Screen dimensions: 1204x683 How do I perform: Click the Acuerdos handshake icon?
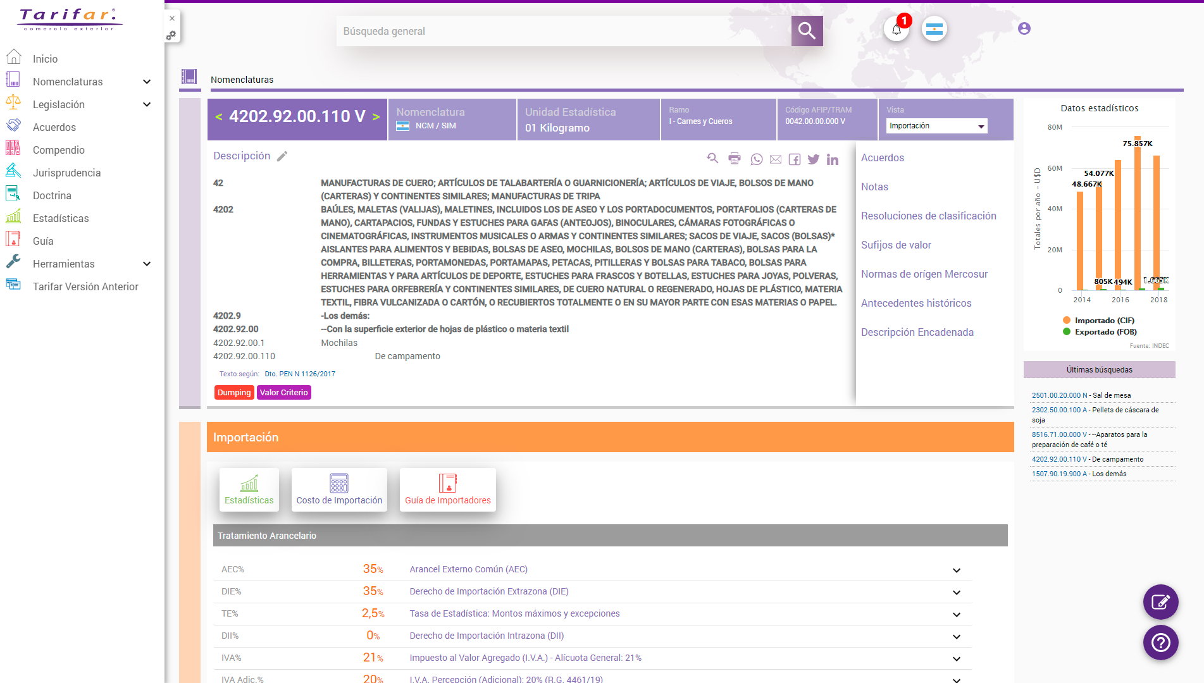click(x=13, y=126)
